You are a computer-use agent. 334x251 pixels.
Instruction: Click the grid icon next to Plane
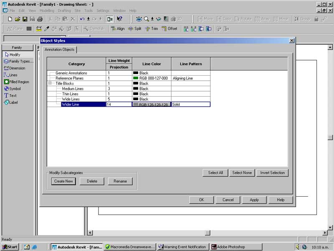coord(29,28)
